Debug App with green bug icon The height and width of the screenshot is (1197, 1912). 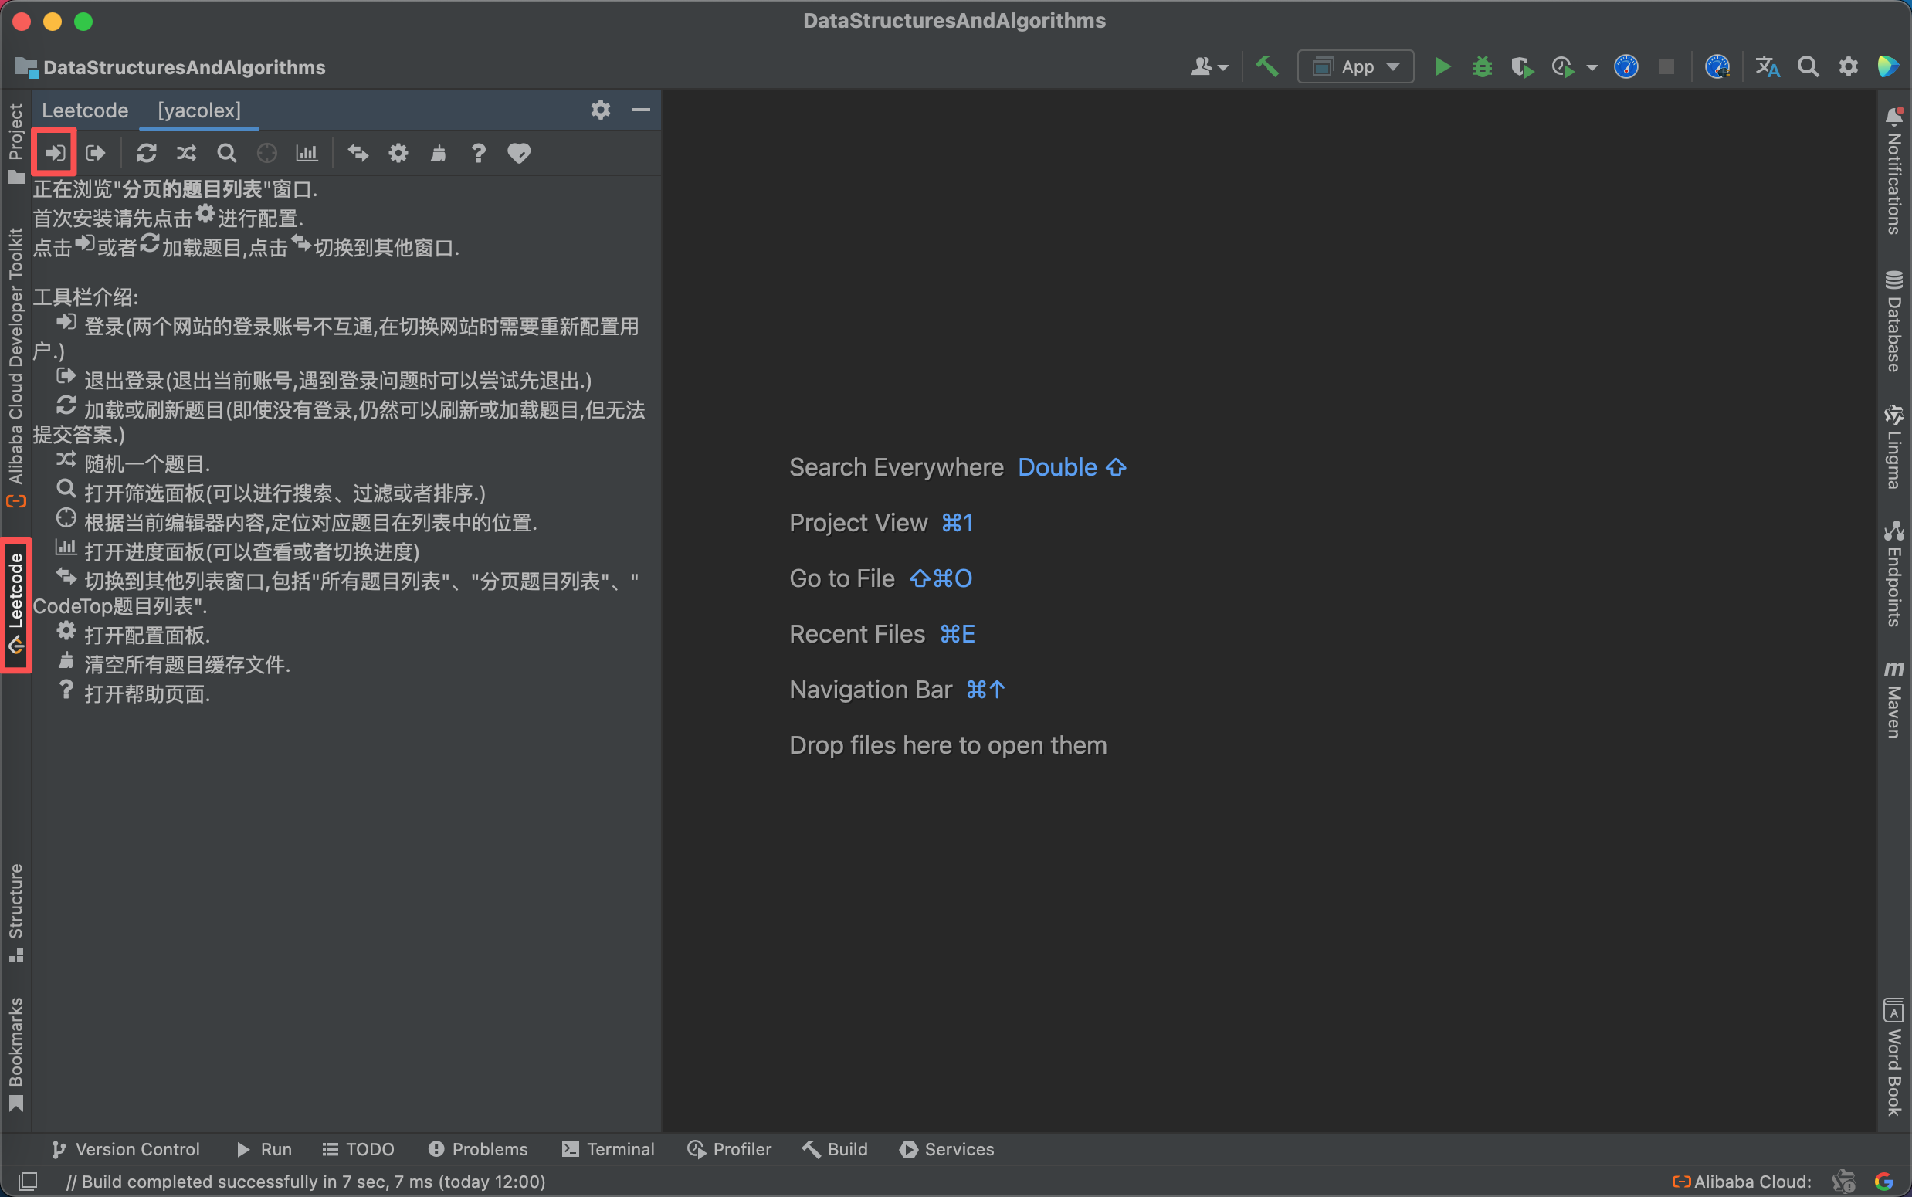[1483, 66]
